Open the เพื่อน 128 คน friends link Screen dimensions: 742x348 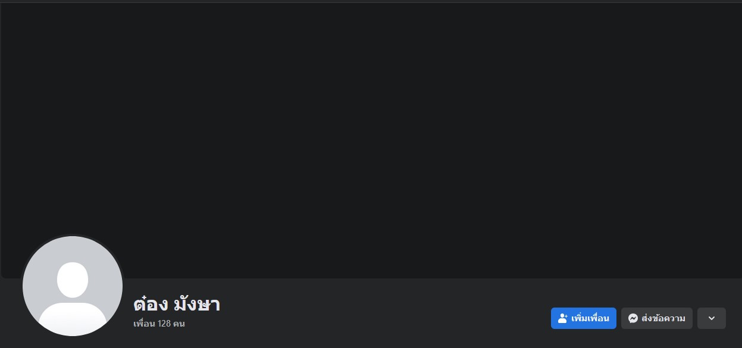point(159,324)
